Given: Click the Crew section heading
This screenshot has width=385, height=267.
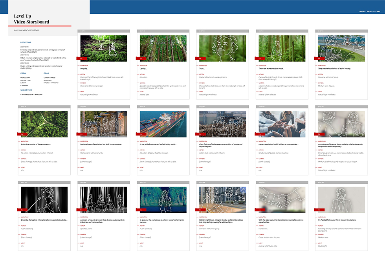Looking at the screenshot, I should point(23,73).
